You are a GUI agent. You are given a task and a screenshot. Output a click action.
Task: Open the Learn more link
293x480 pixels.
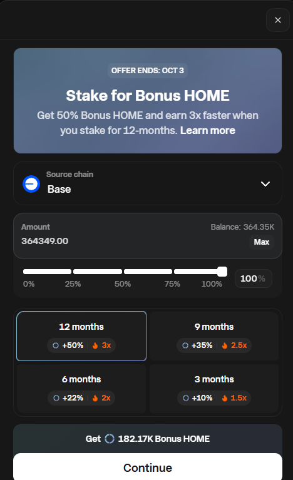click(x=208, y=130)
